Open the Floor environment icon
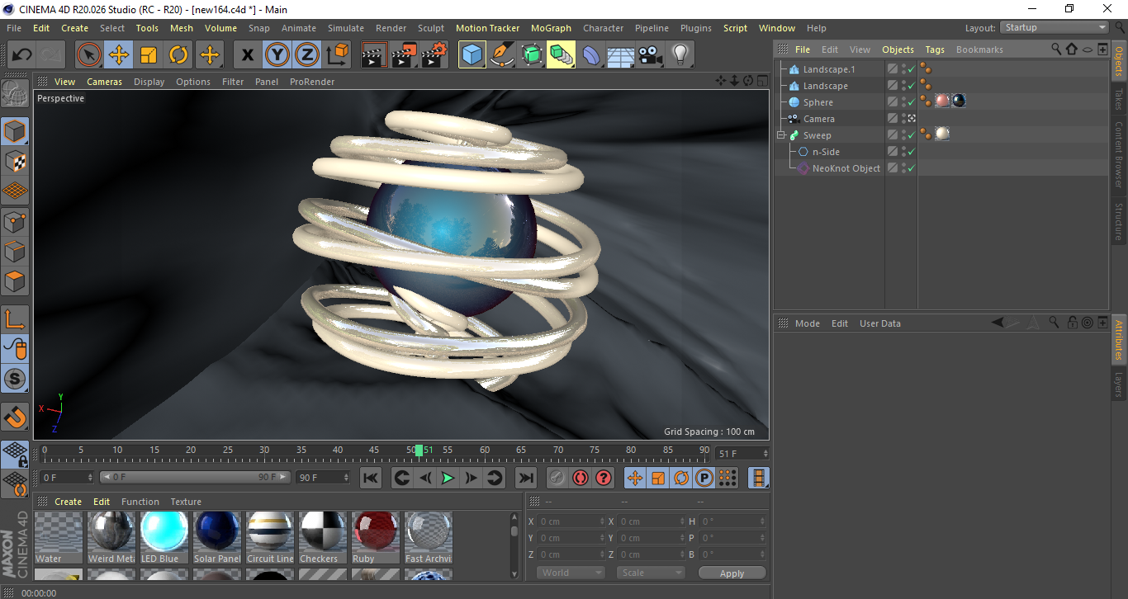Screen dimensions: 1128x599 621,55
